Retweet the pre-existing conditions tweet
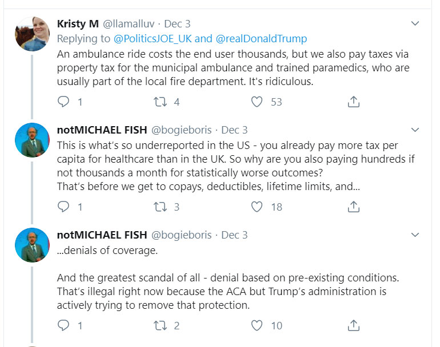Screen dimensions: 440x347 click(x=161, y=325)
